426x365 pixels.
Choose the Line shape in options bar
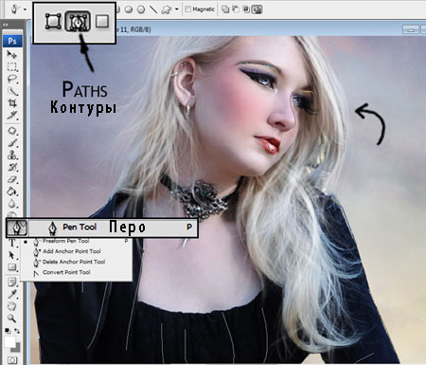coord(153,9)
